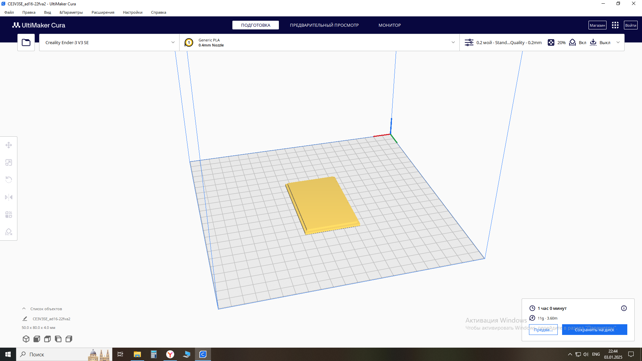This screenshot has height=361, width=642.
Task: Open the Расширения menu
Action: pyautogui.click(x=103, y=12)
